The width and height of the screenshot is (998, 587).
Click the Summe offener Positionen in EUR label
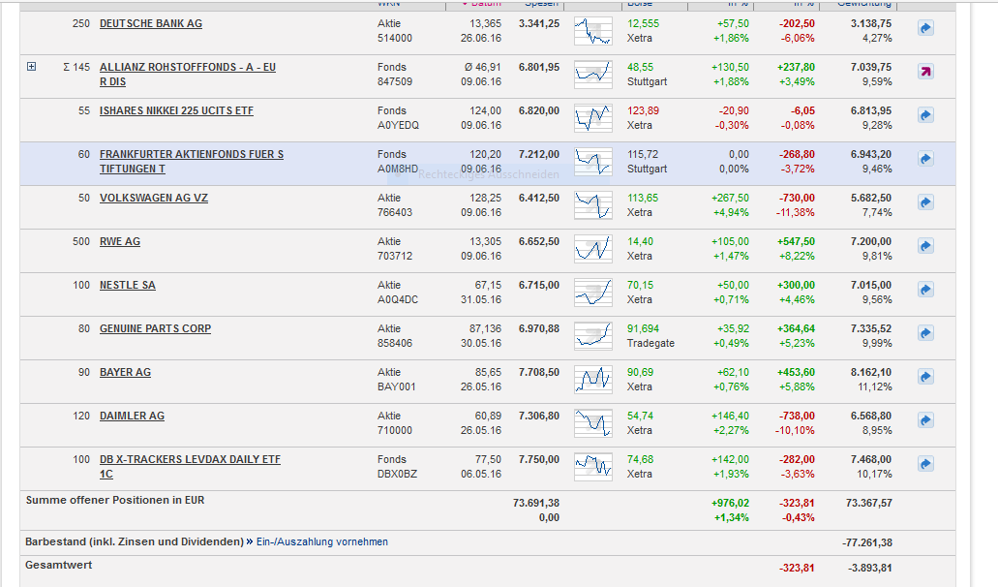115,501
